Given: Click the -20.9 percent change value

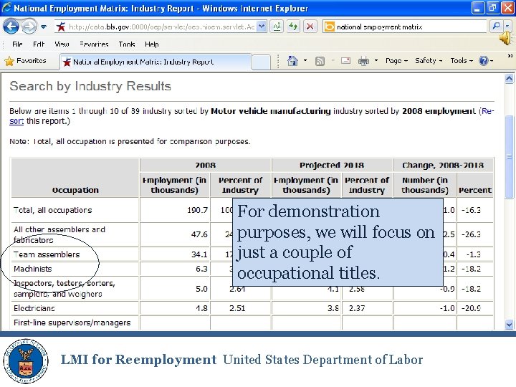Looking at the screenshot, I should point(471,308).
